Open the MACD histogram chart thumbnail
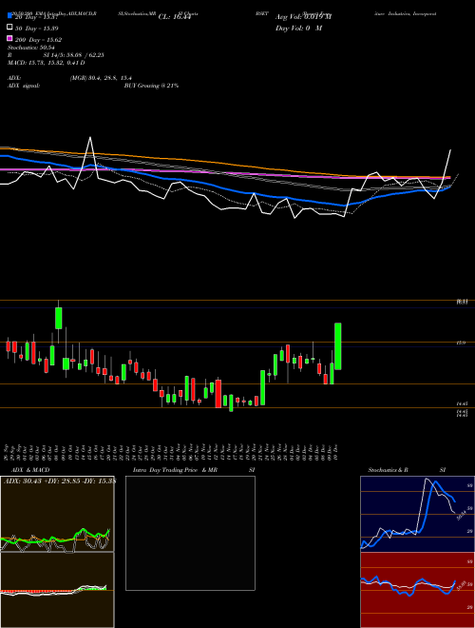 click(x=57, y=590)
